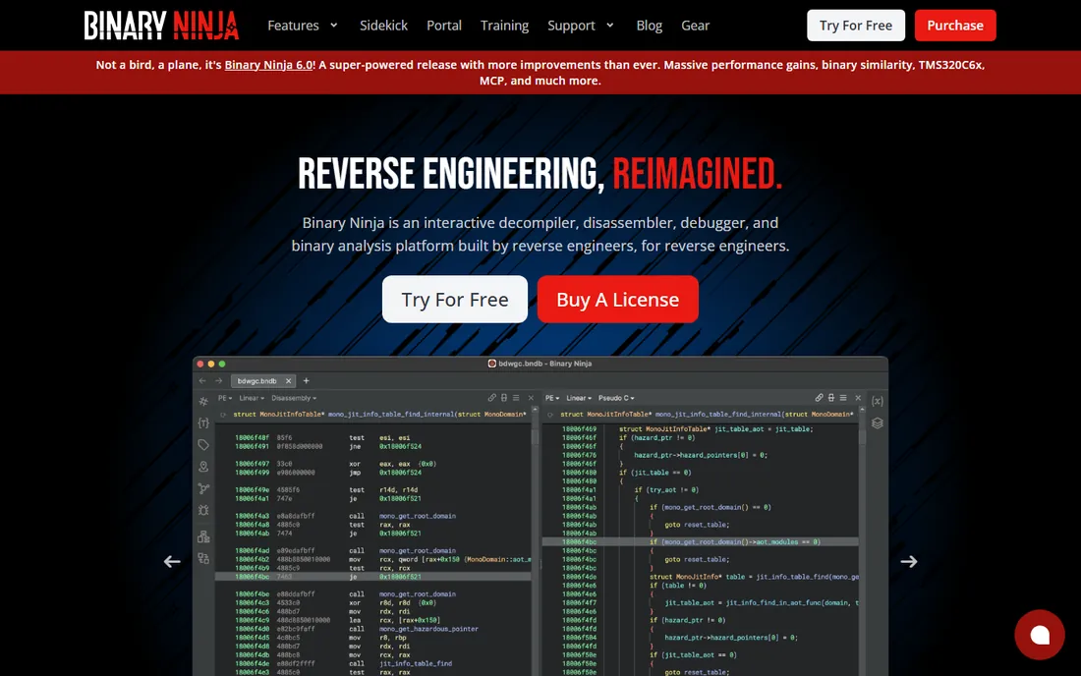
Task: Open the Disassembly view type dropdown
Action: coord(294,398)
